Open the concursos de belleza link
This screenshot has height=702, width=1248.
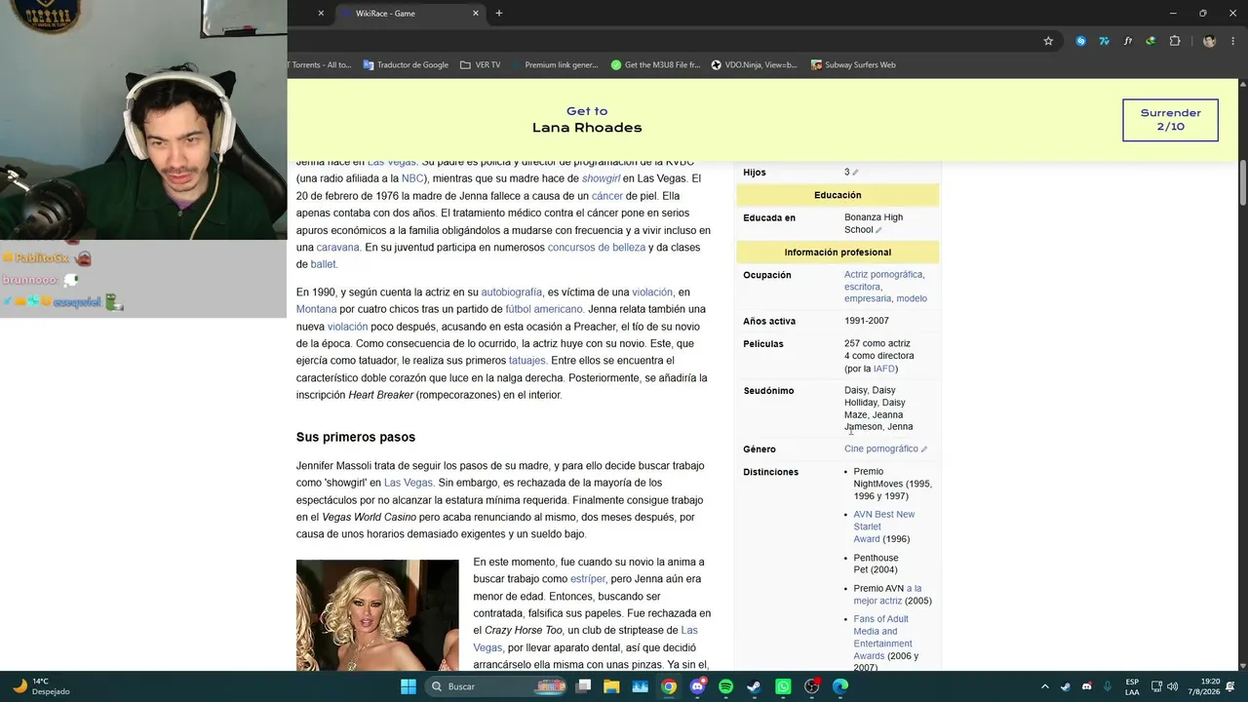(x=597, y=248)
